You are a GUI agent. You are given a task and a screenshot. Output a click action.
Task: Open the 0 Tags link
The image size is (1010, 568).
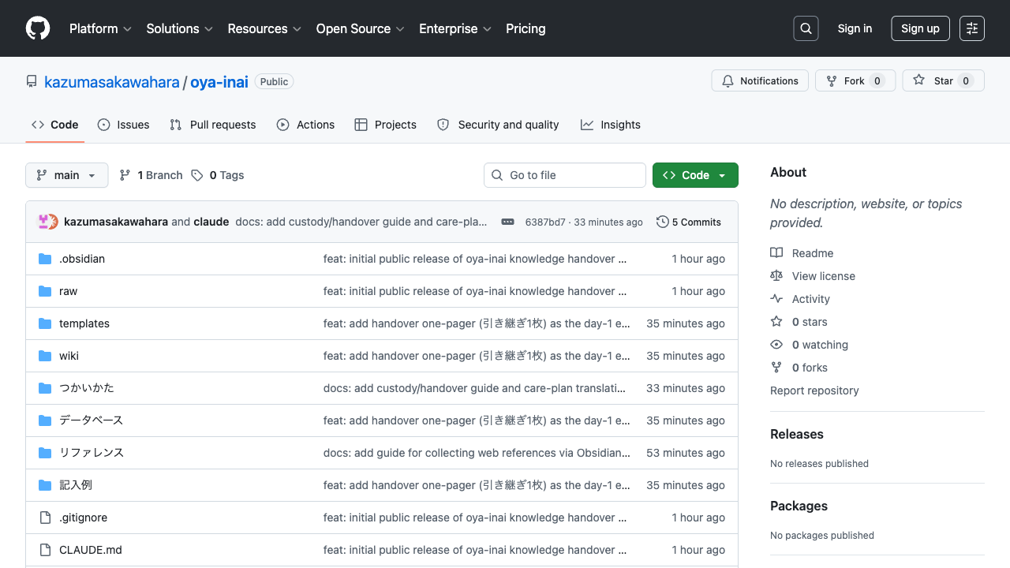[218, 175]
